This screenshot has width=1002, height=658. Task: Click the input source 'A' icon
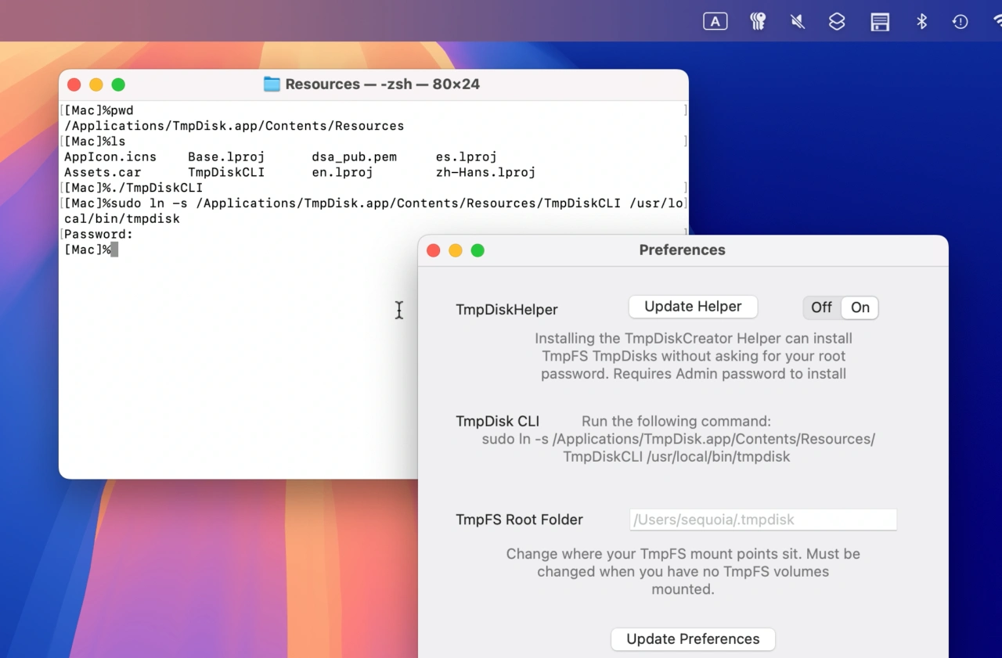(715, 22)
